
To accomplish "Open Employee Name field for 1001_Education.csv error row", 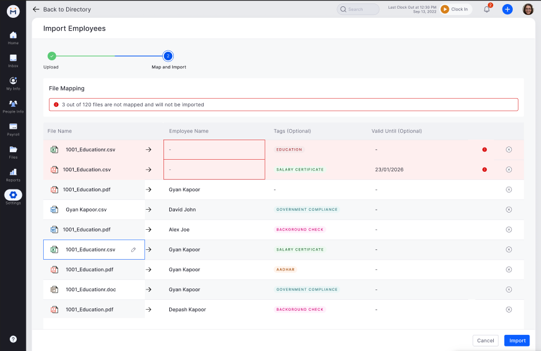I will pyautogui.click(x=214, y=169).
